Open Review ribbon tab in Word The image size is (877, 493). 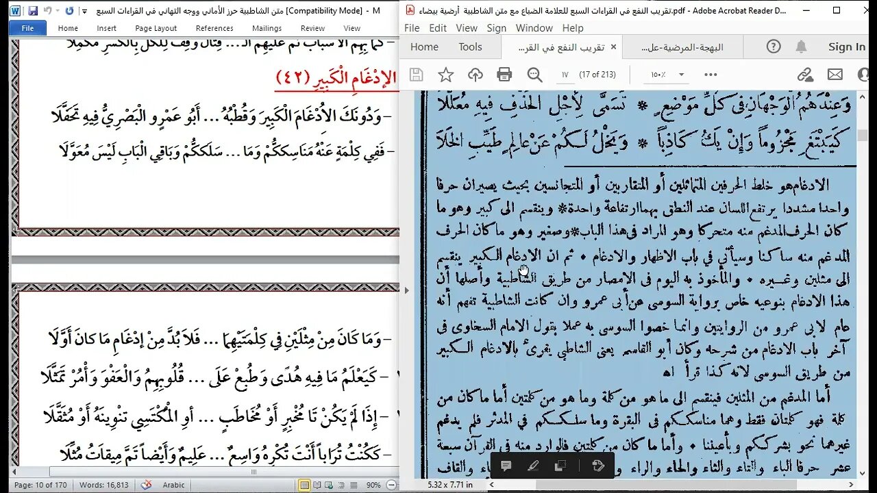pos(312,28)
